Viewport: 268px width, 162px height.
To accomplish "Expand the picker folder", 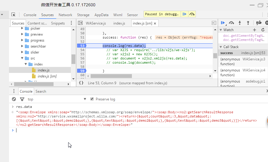I will point(22,28).
